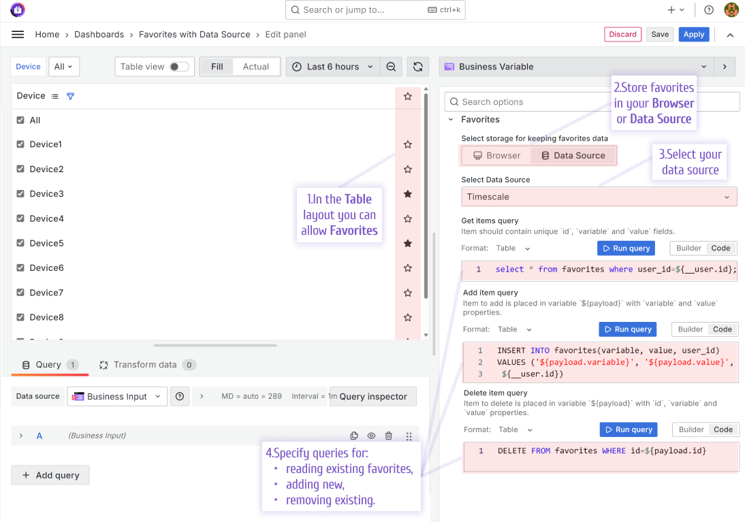Hide query A using the eye icon
This screenshot has height=522, width=745.
pos(371,435)
